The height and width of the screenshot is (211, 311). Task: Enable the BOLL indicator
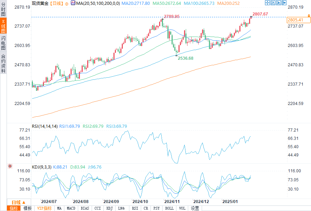click(169, 208)
